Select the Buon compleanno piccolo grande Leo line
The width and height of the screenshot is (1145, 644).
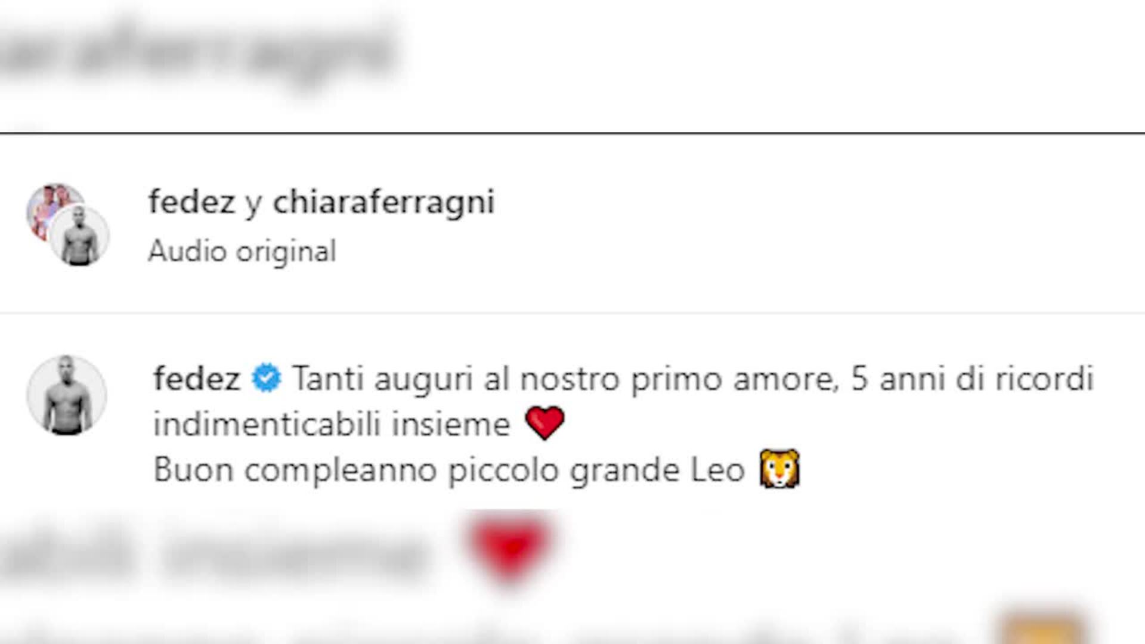click(x=449, y=470)
